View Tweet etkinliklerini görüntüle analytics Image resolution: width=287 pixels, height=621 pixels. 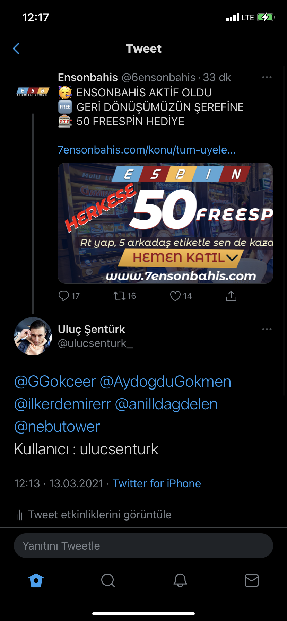click(94, 515)
